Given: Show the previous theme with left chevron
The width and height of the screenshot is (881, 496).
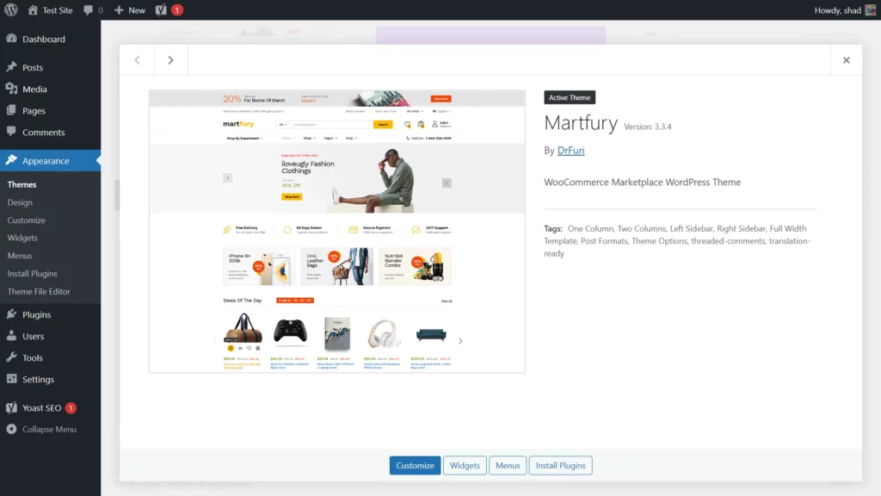Looking at the screenshot, I should (x=137, y=60).
